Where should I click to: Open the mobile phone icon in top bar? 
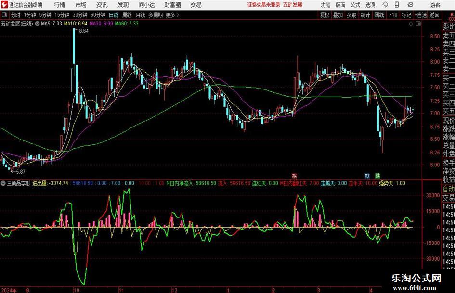[397, 5]
